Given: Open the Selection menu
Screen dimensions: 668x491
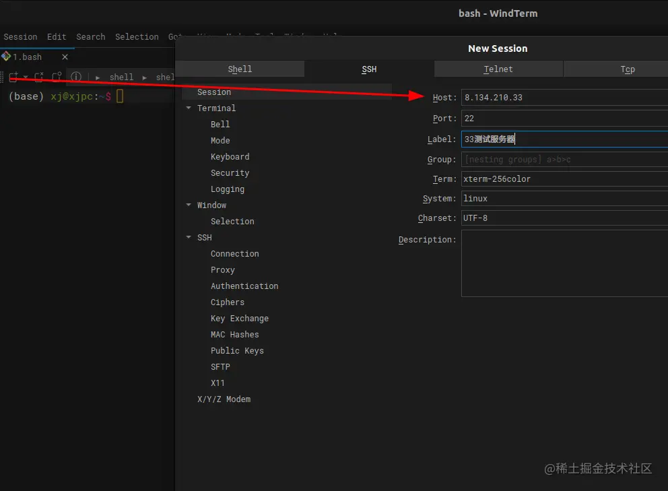Looking at the screenshot, I should [137, 36].
